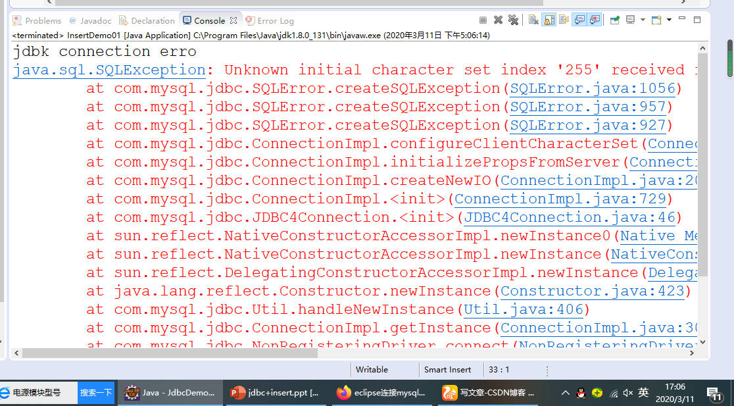Viewport: 734px width, 406px height.
Task: Open the green 360 plus tray icon
Action: [x=597, y=392]
